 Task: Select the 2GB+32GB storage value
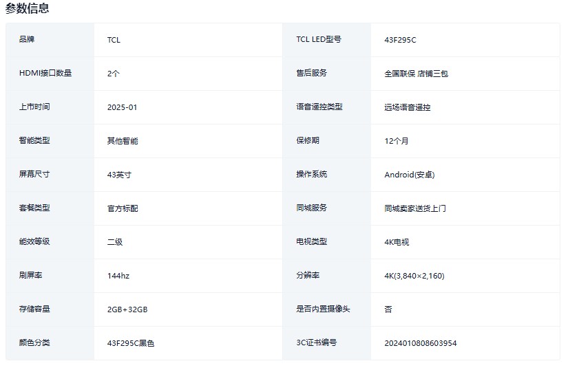127,309
